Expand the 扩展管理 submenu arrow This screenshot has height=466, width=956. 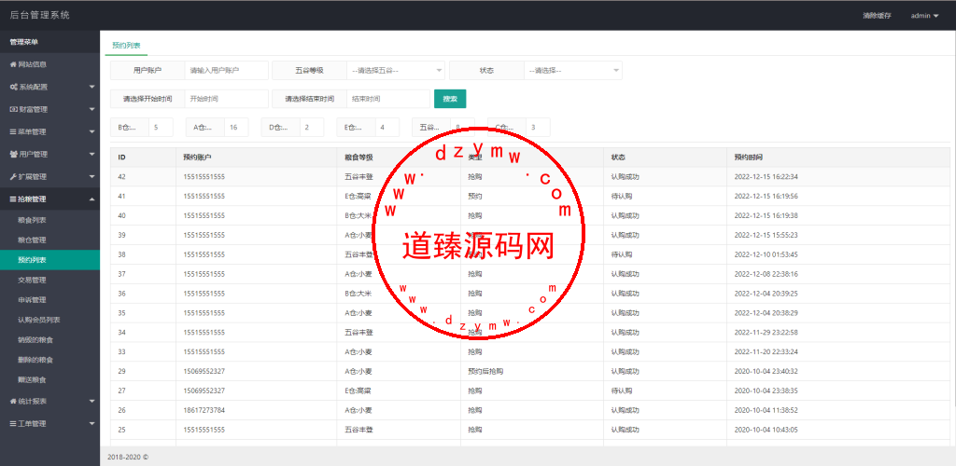[92, 177]
